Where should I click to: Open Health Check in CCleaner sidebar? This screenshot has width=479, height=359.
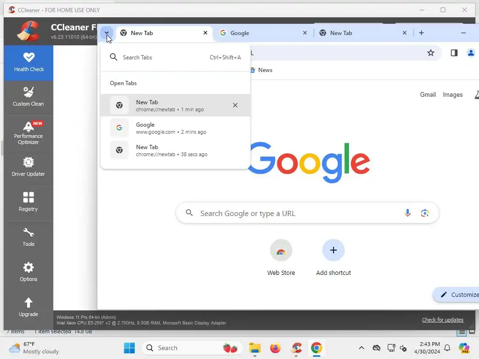(29, 63)
